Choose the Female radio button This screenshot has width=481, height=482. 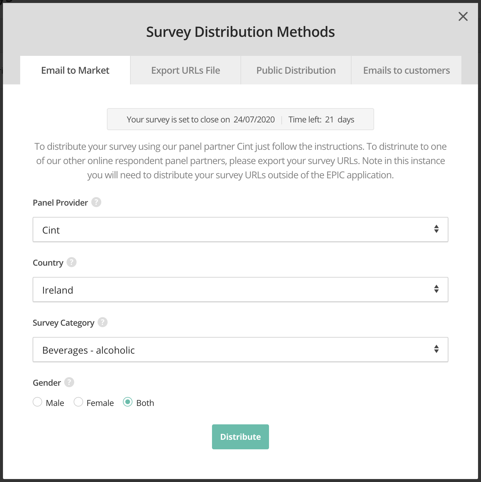point(78,402)
